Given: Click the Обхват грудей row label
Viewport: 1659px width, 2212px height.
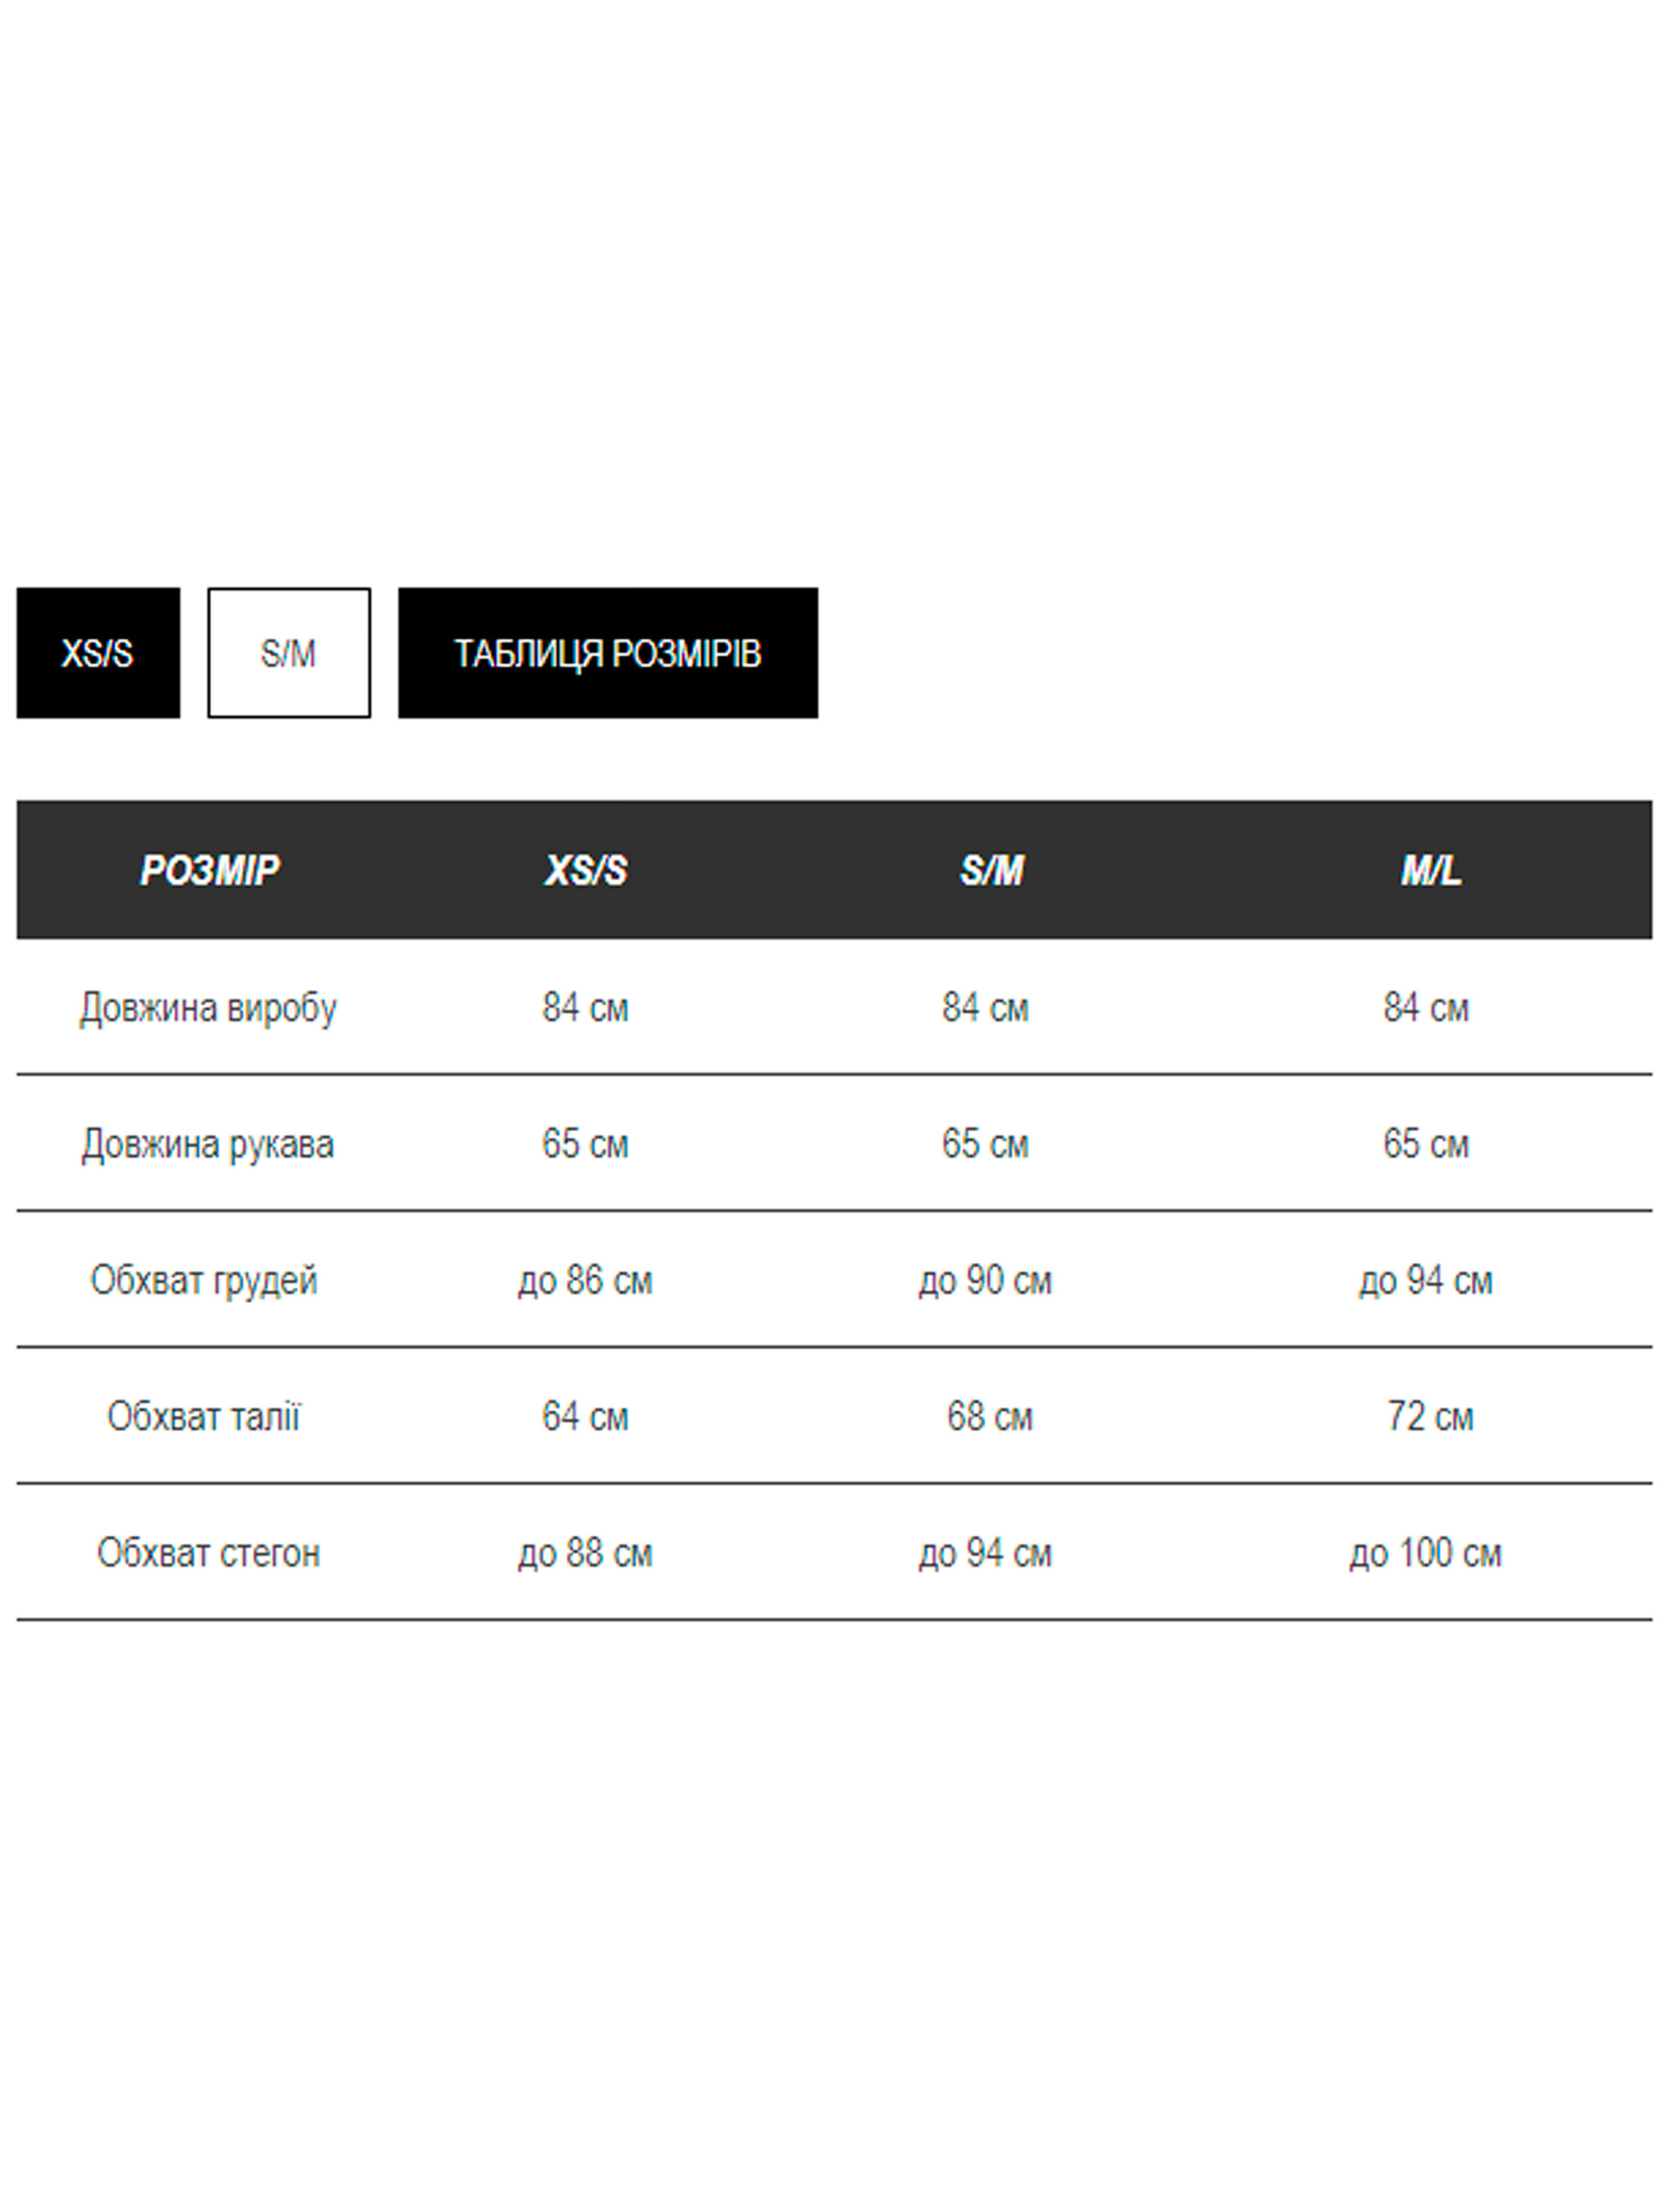Looking at the screenshot, I should [x=204, y=1280].
